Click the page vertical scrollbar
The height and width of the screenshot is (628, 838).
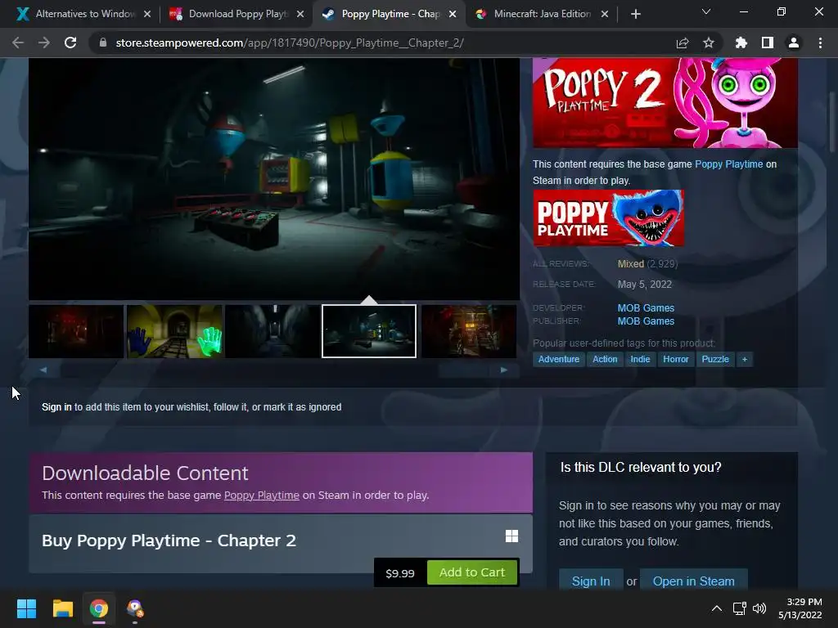[x=831, y=122]
